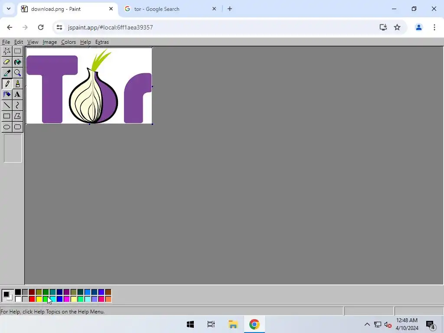Activate the Airbrush tool
Image resolution: width=444 pixels, height=333 pixels.
(x=7, y=94)
